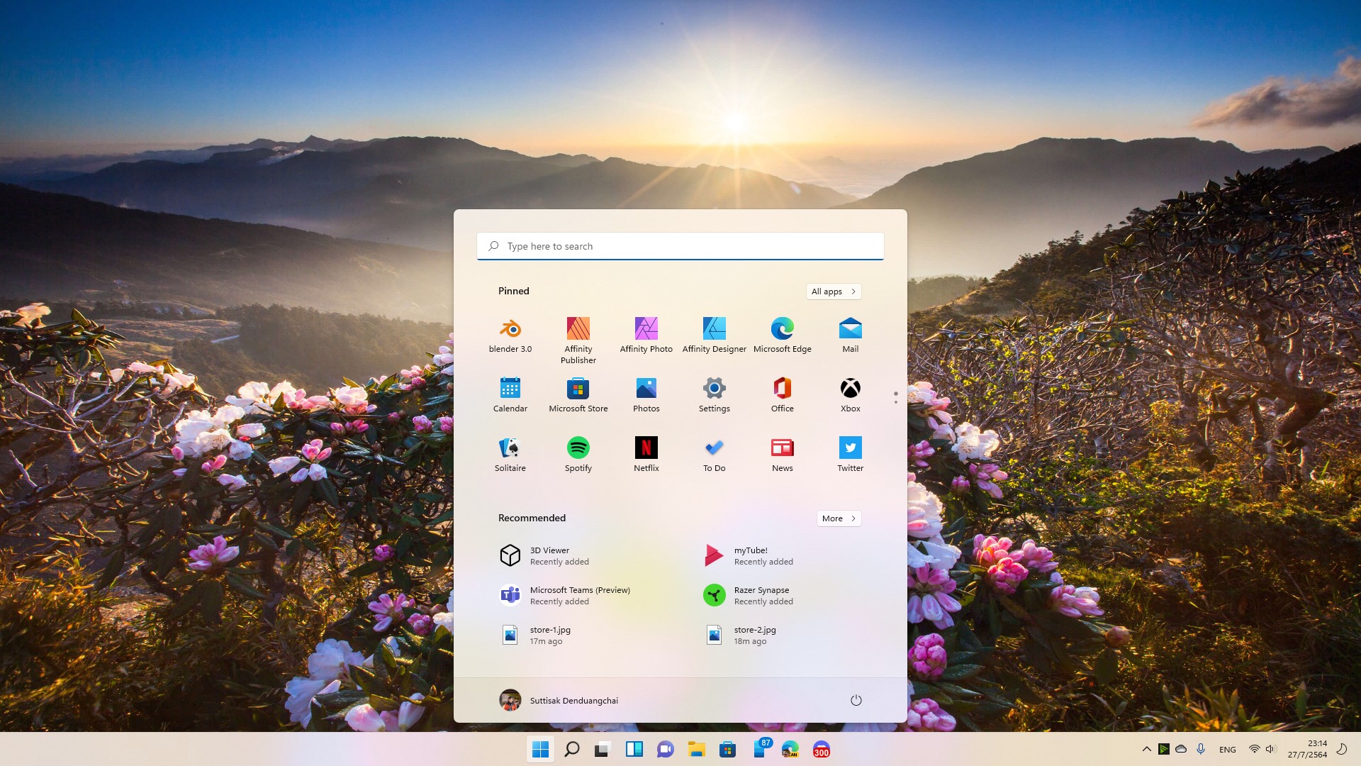The width and height of the screenshot is (1361, 766).
Task: Expand the All apps list
Action: click(834, 292)
